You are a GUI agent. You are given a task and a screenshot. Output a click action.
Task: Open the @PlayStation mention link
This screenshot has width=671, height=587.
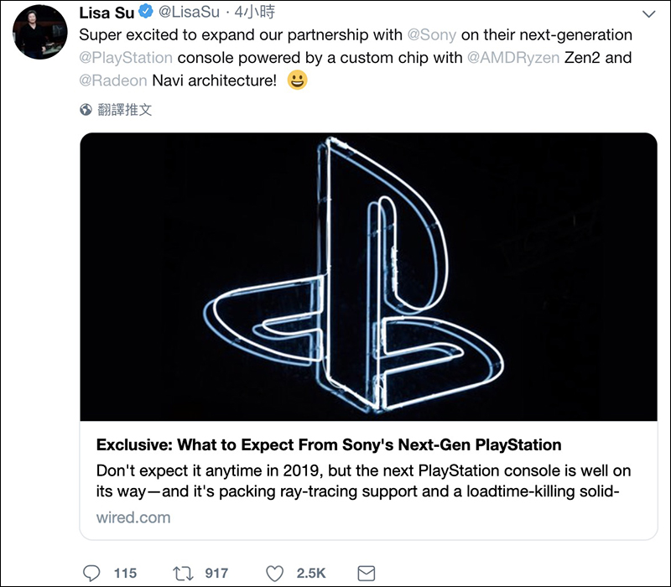click(x=126, y=58)
